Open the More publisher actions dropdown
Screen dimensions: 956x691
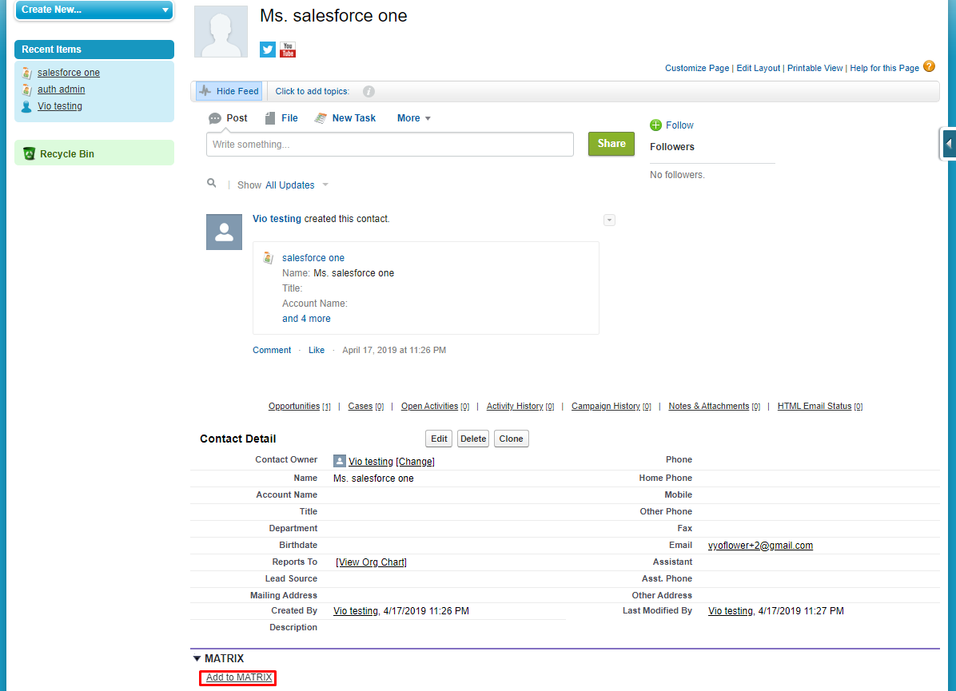tap(414, 118)
